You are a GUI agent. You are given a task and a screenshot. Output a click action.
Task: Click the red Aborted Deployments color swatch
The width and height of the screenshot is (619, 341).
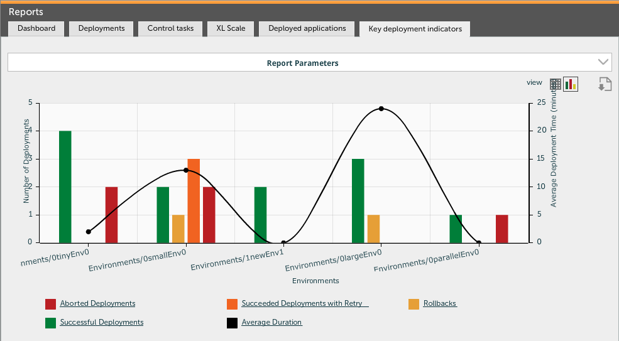coord(51,304)
